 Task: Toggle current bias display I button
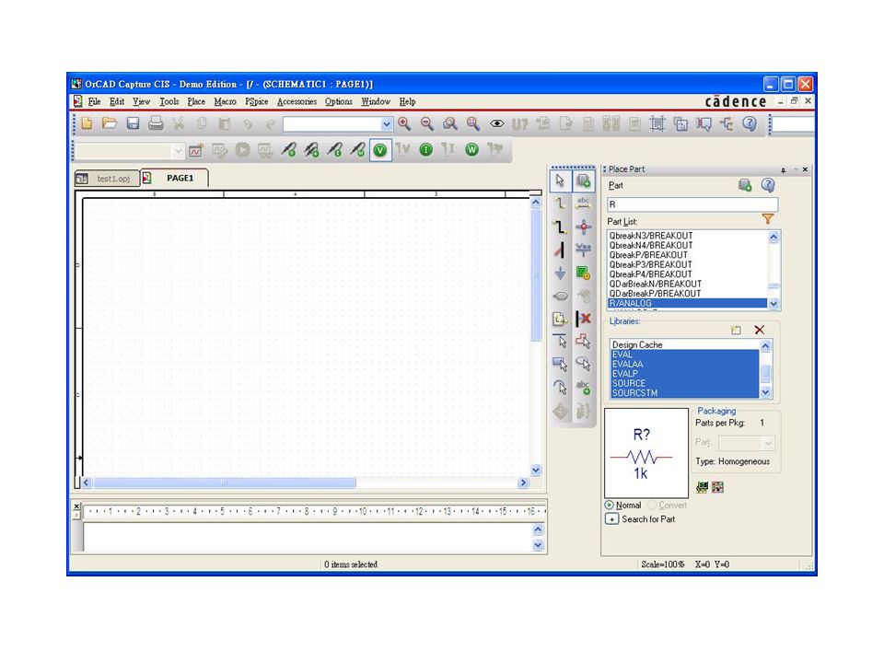(x=426, y=150)
